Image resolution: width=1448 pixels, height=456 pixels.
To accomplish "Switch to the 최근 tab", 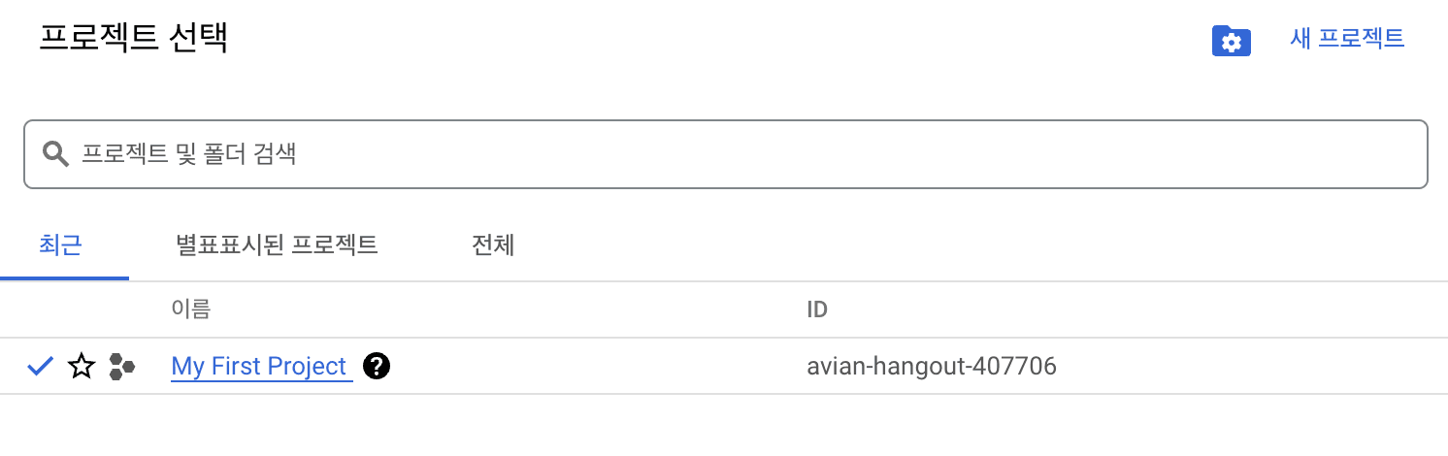I will point(61,245).
